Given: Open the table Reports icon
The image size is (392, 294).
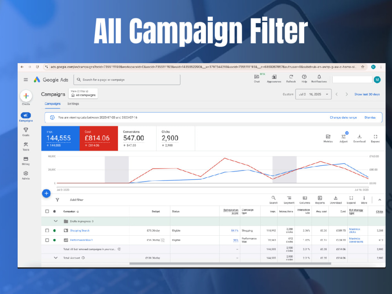Looking at the screenshot, I should (x=320, y=200).
